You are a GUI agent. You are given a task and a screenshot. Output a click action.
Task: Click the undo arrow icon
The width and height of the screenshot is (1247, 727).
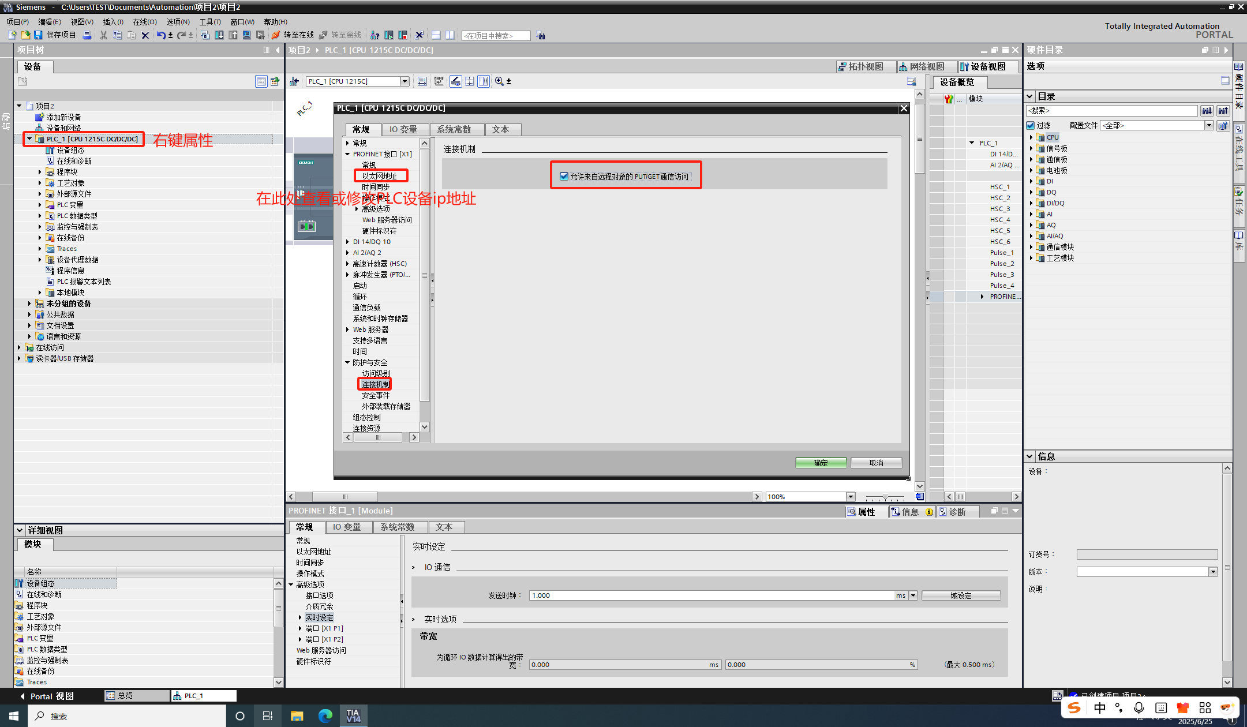[161, 35]
